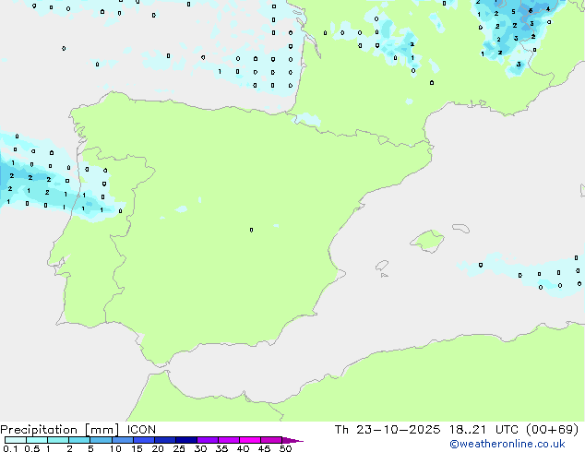The width and height of the screenshot is (585, 452).
Task: Click the lone '0' value in central Spain
Action: [x=252, y=230]
